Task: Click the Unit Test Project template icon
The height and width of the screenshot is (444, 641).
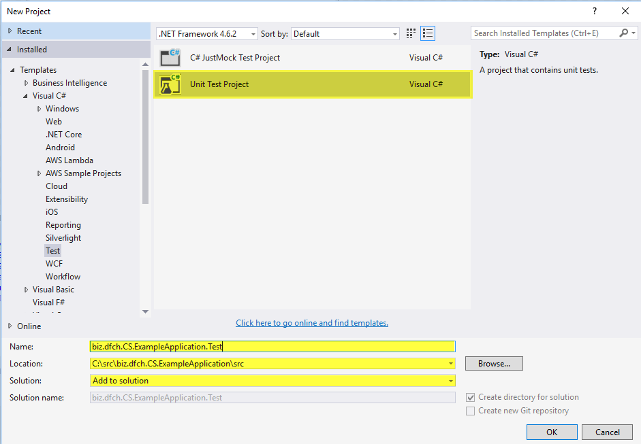Action: [170, 84]
